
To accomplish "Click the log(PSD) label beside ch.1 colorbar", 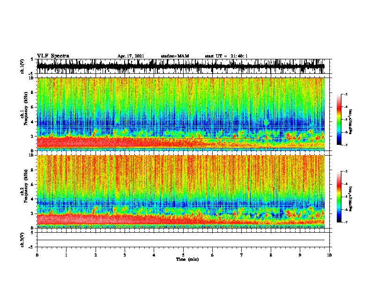I will tap(350, 122).
